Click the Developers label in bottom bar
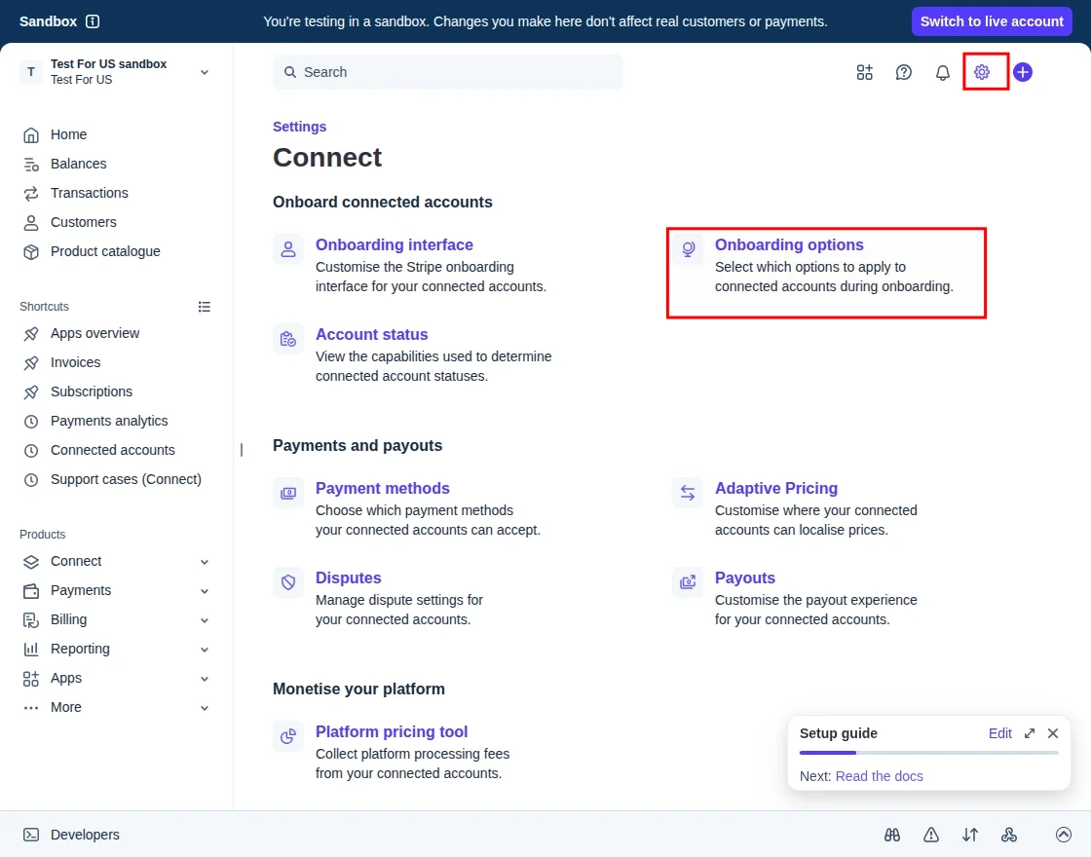Image resolution: width=1091 pixels, height=857 pixels. pos(85,835)
